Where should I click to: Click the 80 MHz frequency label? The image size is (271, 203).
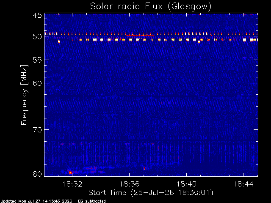click(x=37, y=174)
